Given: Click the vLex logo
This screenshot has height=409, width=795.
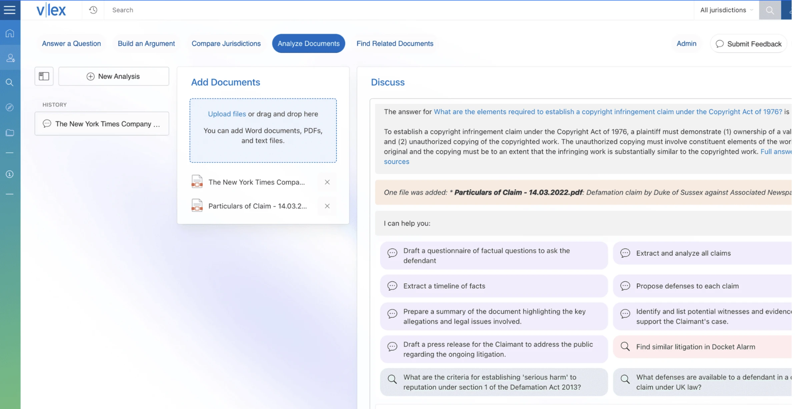Looking at the screenshot, I should (x=51, y=10).
